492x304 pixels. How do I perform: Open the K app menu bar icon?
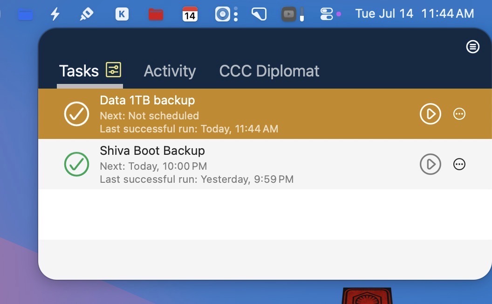coord(122,14)
